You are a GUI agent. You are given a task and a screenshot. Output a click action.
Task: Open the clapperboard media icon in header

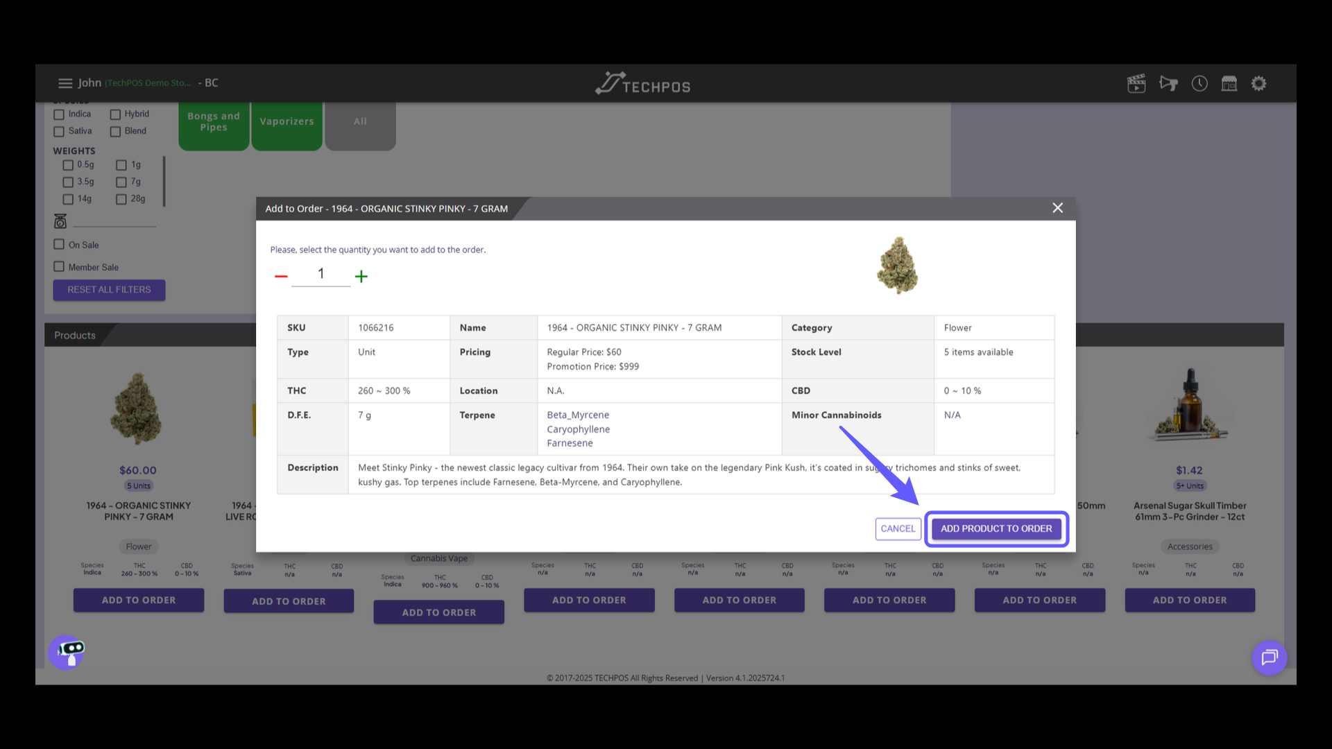coord(1136,83)
